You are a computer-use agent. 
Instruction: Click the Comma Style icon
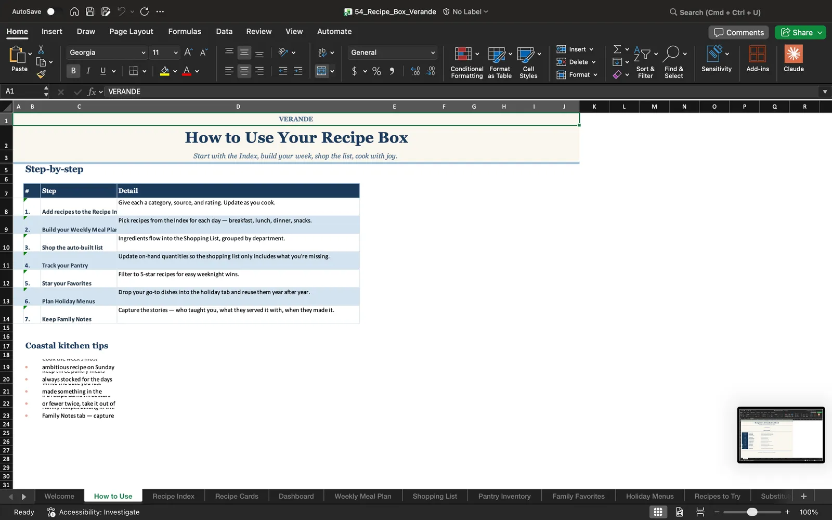pos(392,71)
